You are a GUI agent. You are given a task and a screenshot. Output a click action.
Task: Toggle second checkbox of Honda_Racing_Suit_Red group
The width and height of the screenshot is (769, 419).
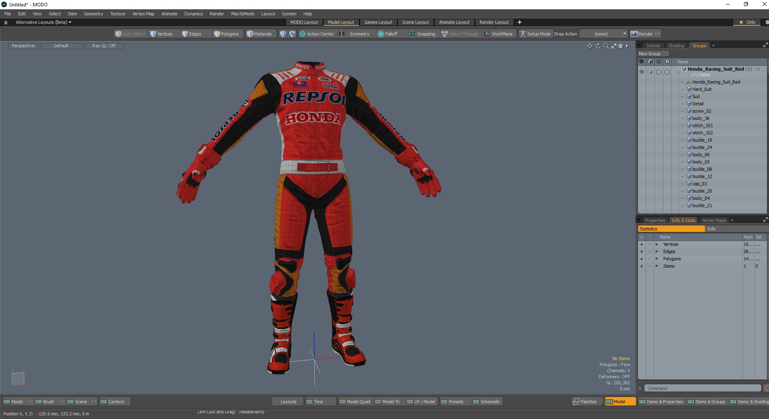[x=667, y=72]
